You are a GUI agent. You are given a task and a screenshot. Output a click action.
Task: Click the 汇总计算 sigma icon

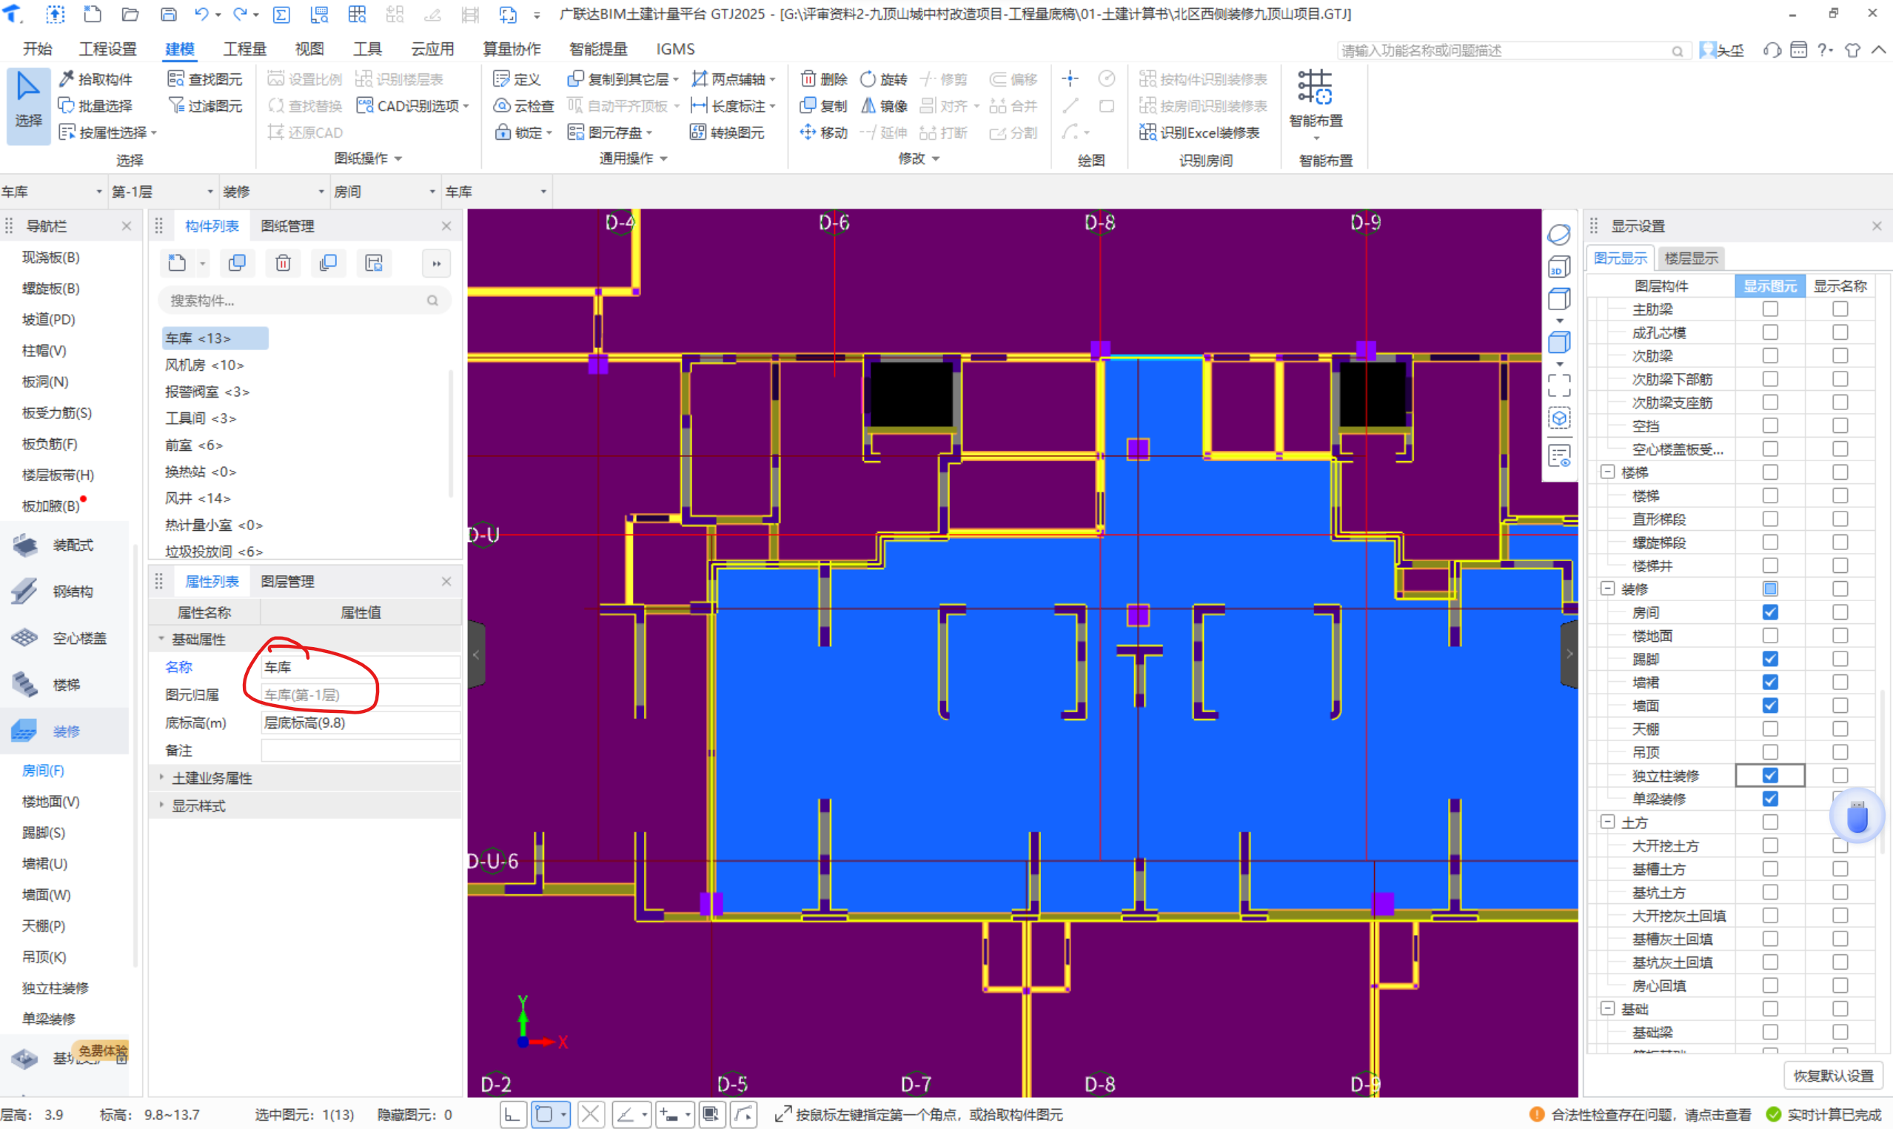(x=281, y=15)
